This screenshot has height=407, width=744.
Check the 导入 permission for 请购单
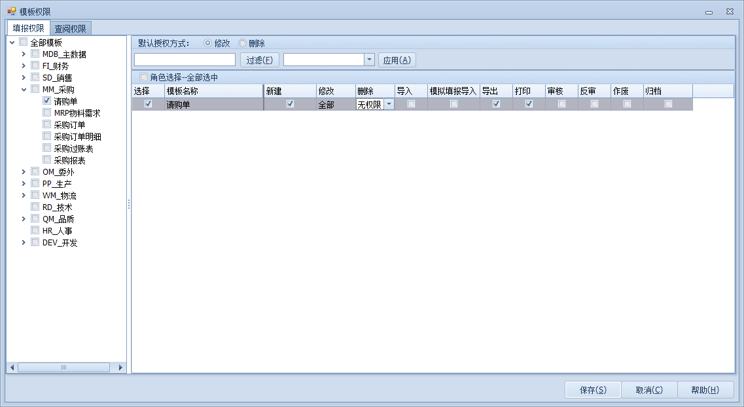(411, 104)
